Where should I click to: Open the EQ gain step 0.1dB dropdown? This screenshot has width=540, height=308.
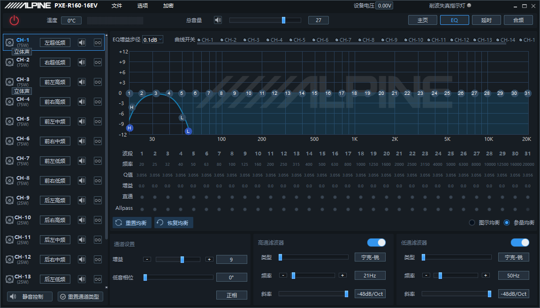[x=152, y=40]
